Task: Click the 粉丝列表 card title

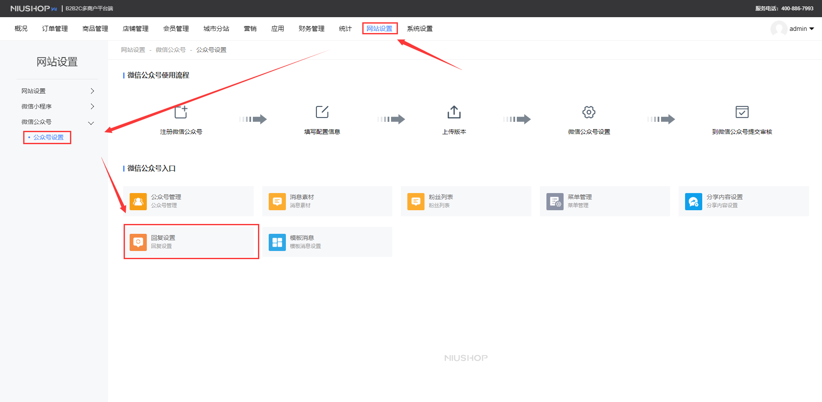Action: click(x=441, y=197)
